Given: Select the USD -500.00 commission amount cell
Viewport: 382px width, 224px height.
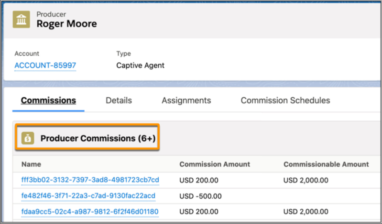Looking at the screenshot, I should point(200,196).
